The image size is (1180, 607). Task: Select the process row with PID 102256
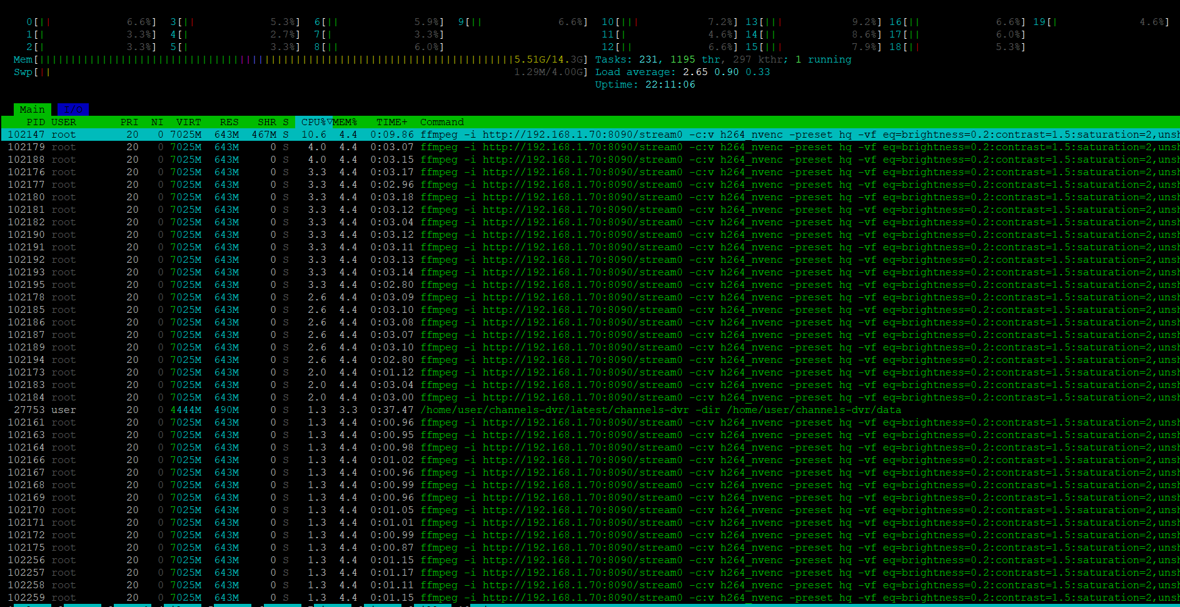pyautogui.click(x=438, y=560)
